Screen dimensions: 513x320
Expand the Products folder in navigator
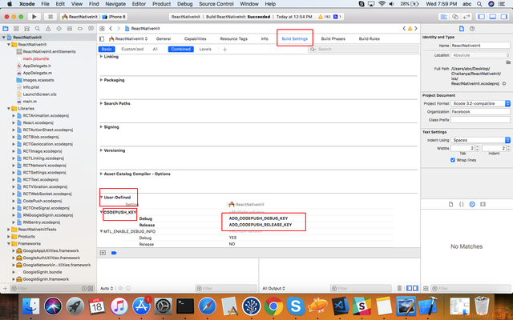pyautogui.click(x=9, y=237)
